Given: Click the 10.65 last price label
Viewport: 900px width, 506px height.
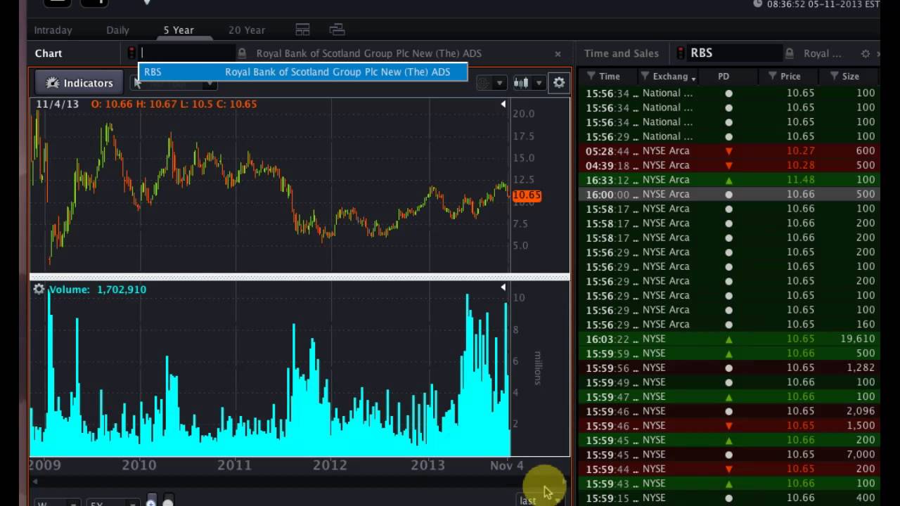Looking at the screenshot, I should 527,195.
